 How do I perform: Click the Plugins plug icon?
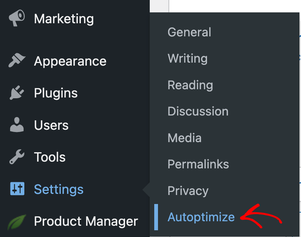pyautogui.click(x=17, y=93)
